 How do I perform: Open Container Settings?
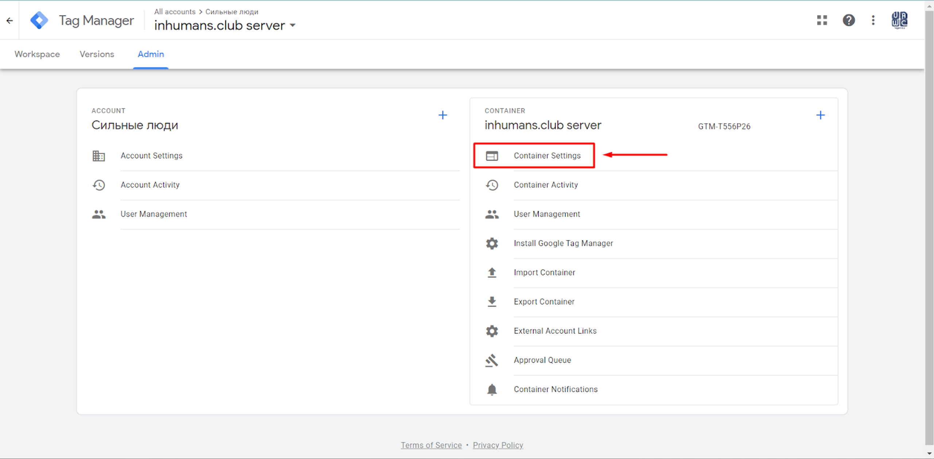(x=547, y=156)
